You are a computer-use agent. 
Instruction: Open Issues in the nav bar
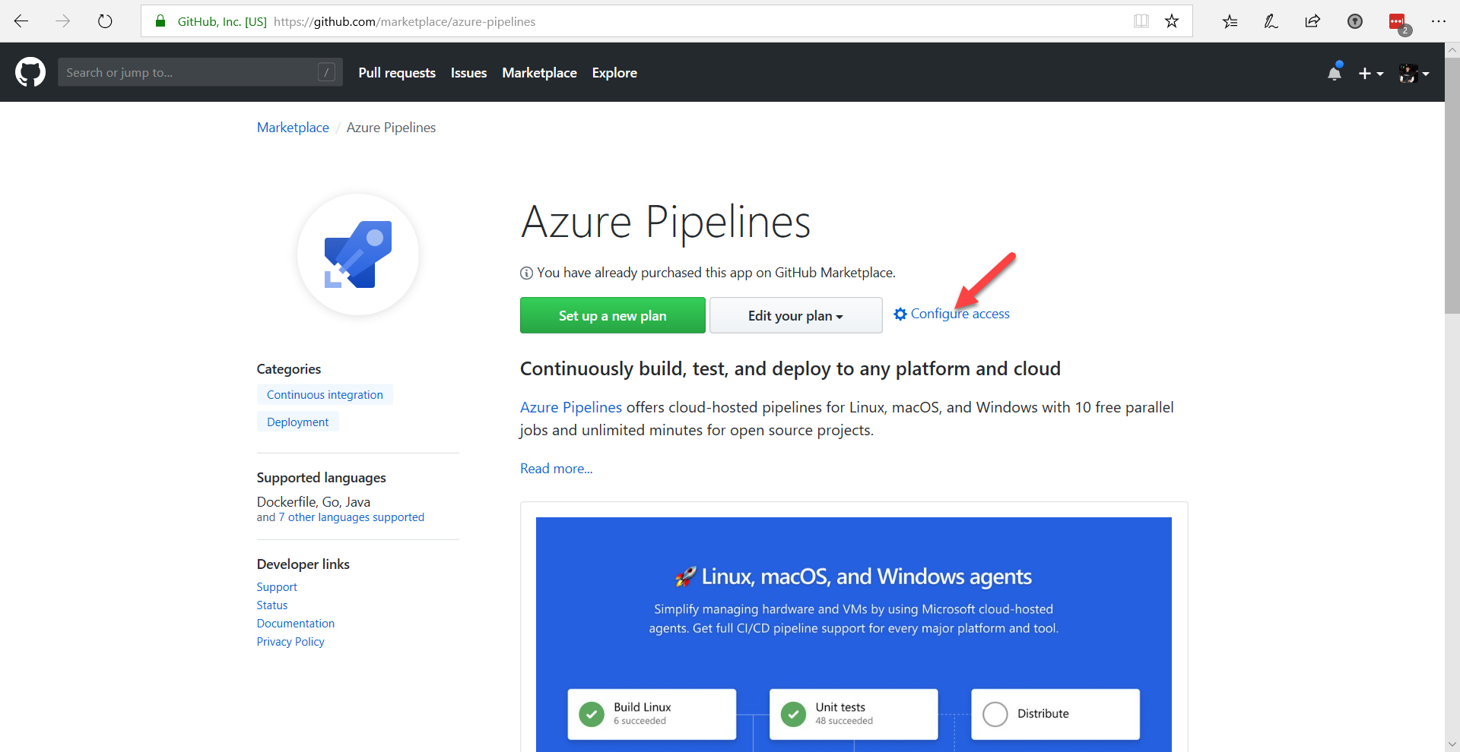468,73
